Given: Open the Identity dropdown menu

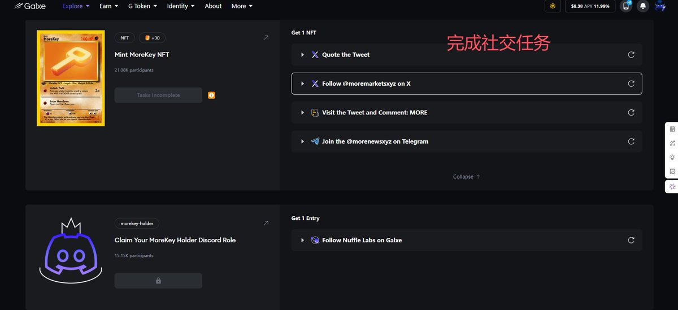Looking at the screenshot, I should 181,6.
